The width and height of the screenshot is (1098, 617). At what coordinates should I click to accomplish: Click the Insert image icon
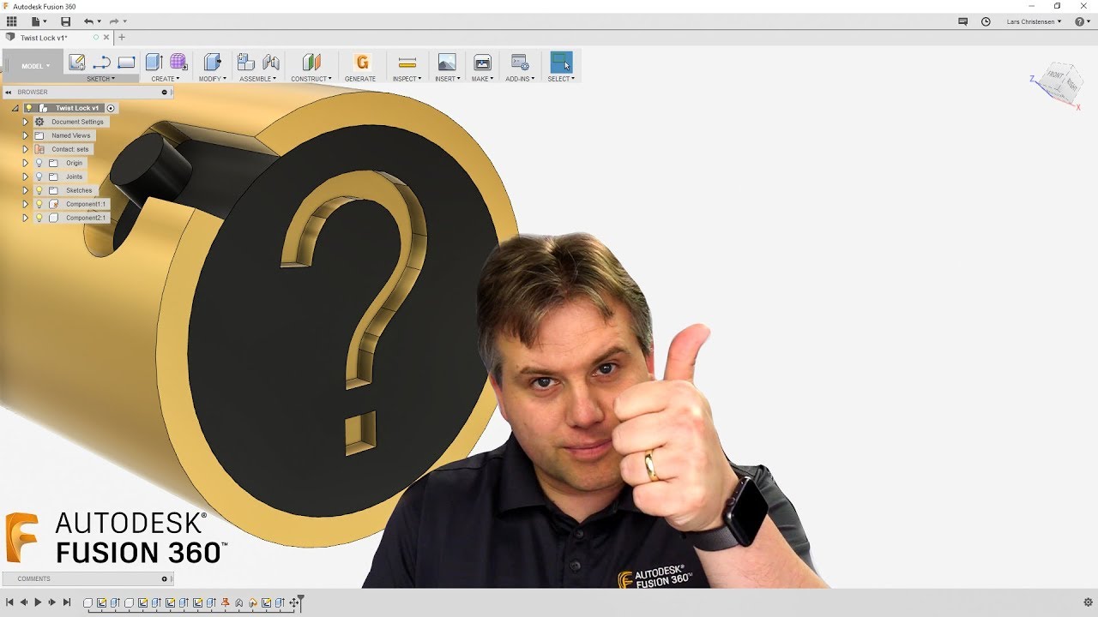tap(447, 62)
